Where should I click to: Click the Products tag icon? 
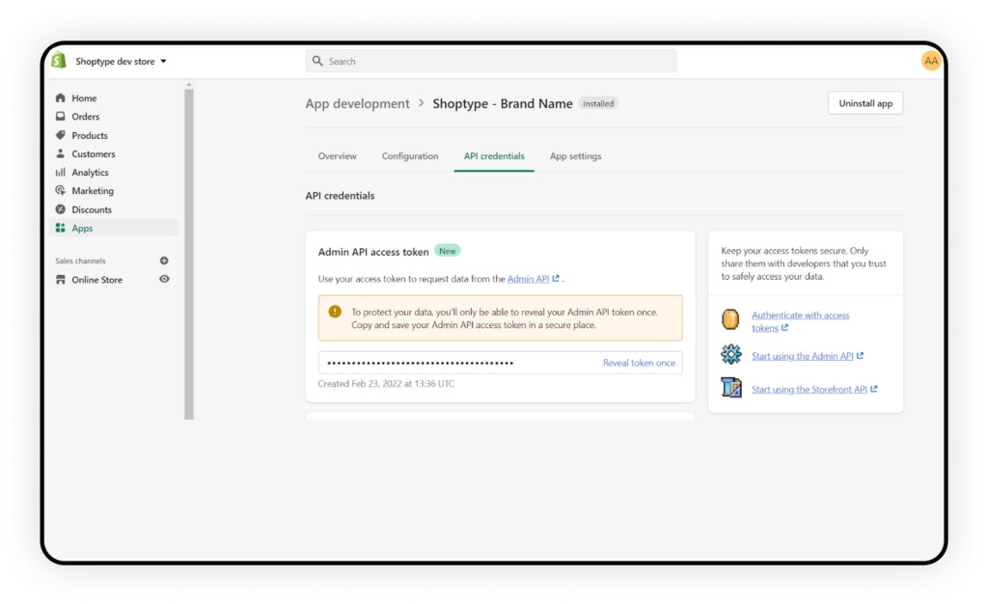pyautogui.click(x=61, y=135)
